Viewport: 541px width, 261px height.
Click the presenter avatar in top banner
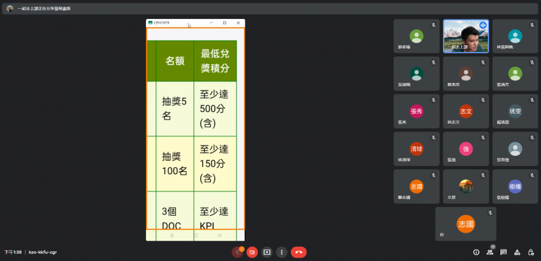point(9,9)
